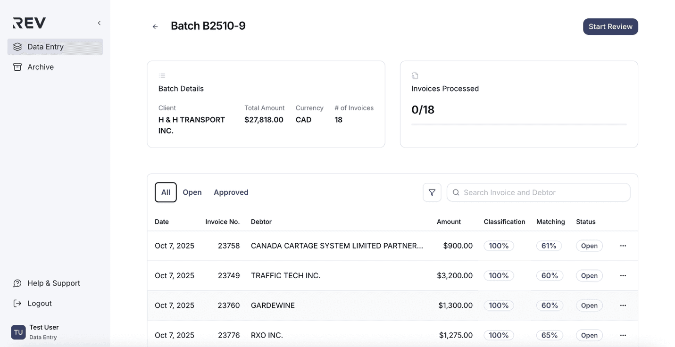The height and width of the screenshot is (347, 675).
Task: Open the filter icon button
Action: point(432,192)
